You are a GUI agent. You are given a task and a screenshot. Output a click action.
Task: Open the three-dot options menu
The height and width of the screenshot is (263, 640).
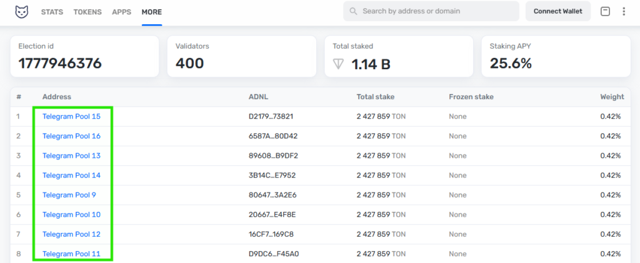coord(624,11)
